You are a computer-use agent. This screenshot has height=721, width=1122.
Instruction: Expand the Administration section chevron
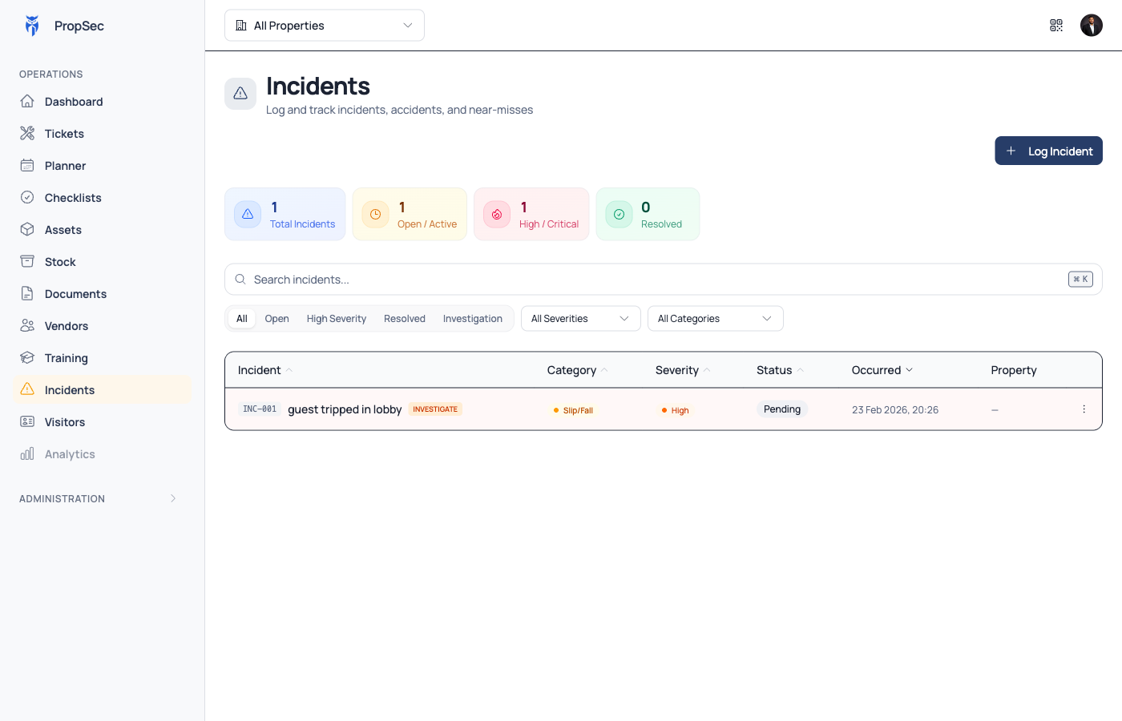pyautogui.click(x=173, y=498)
